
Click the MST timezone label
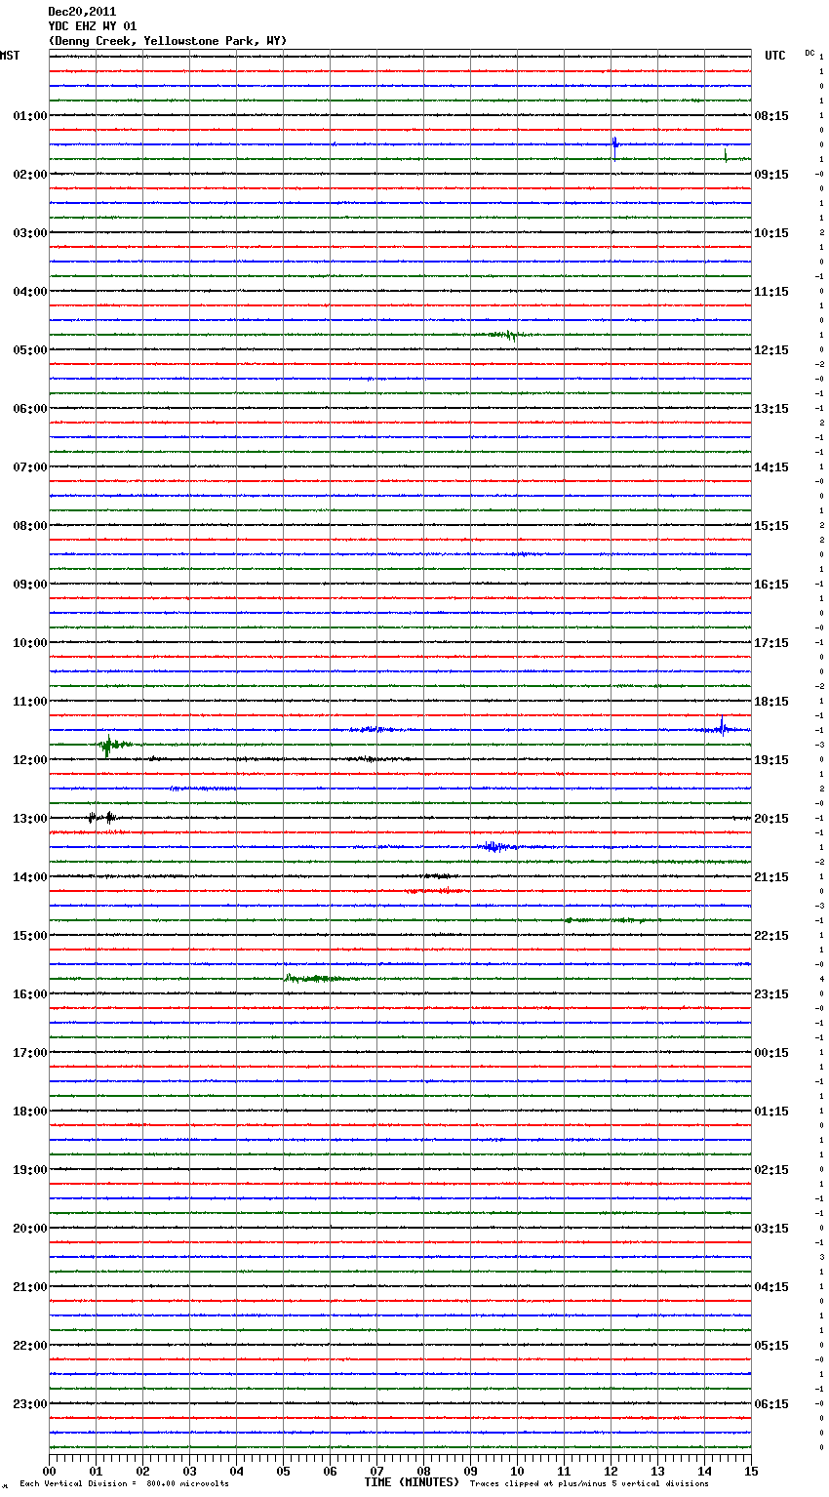point(10,56)
